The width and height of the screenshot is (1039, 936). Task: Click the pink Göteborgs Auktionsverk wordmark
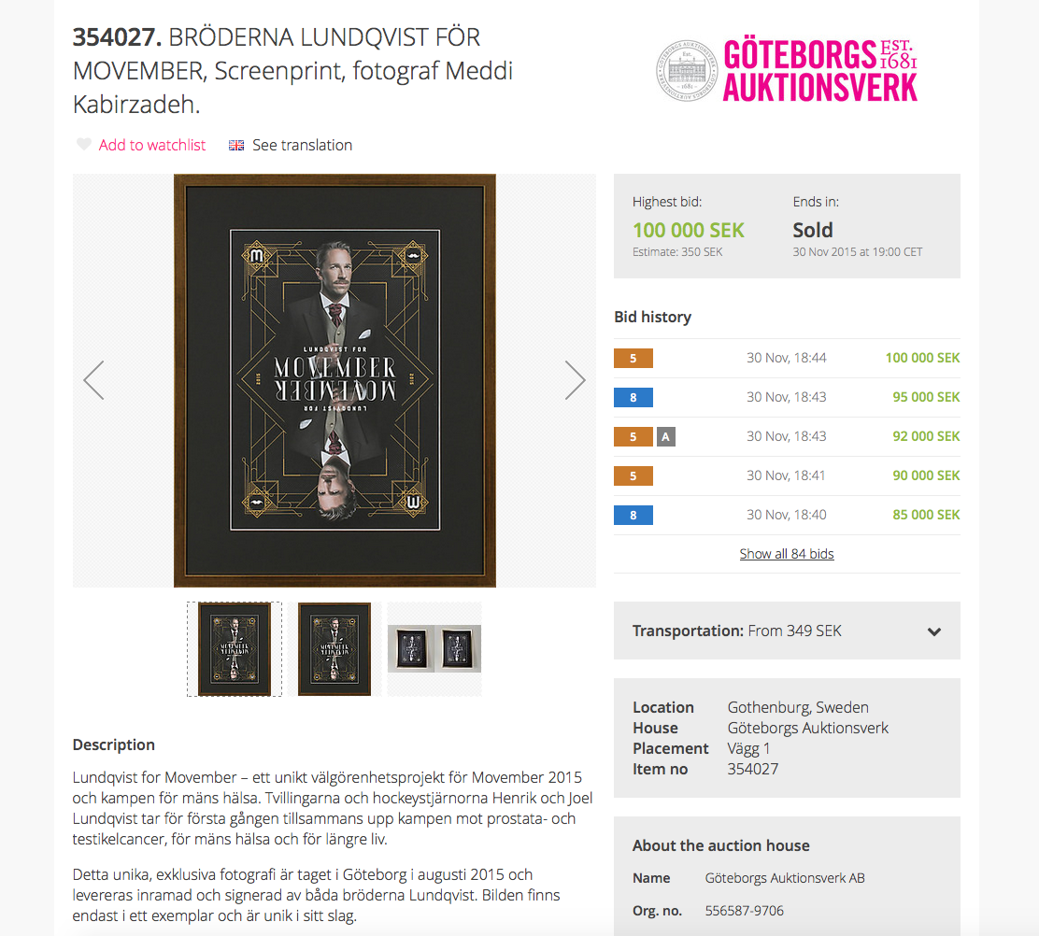[819, 71]
